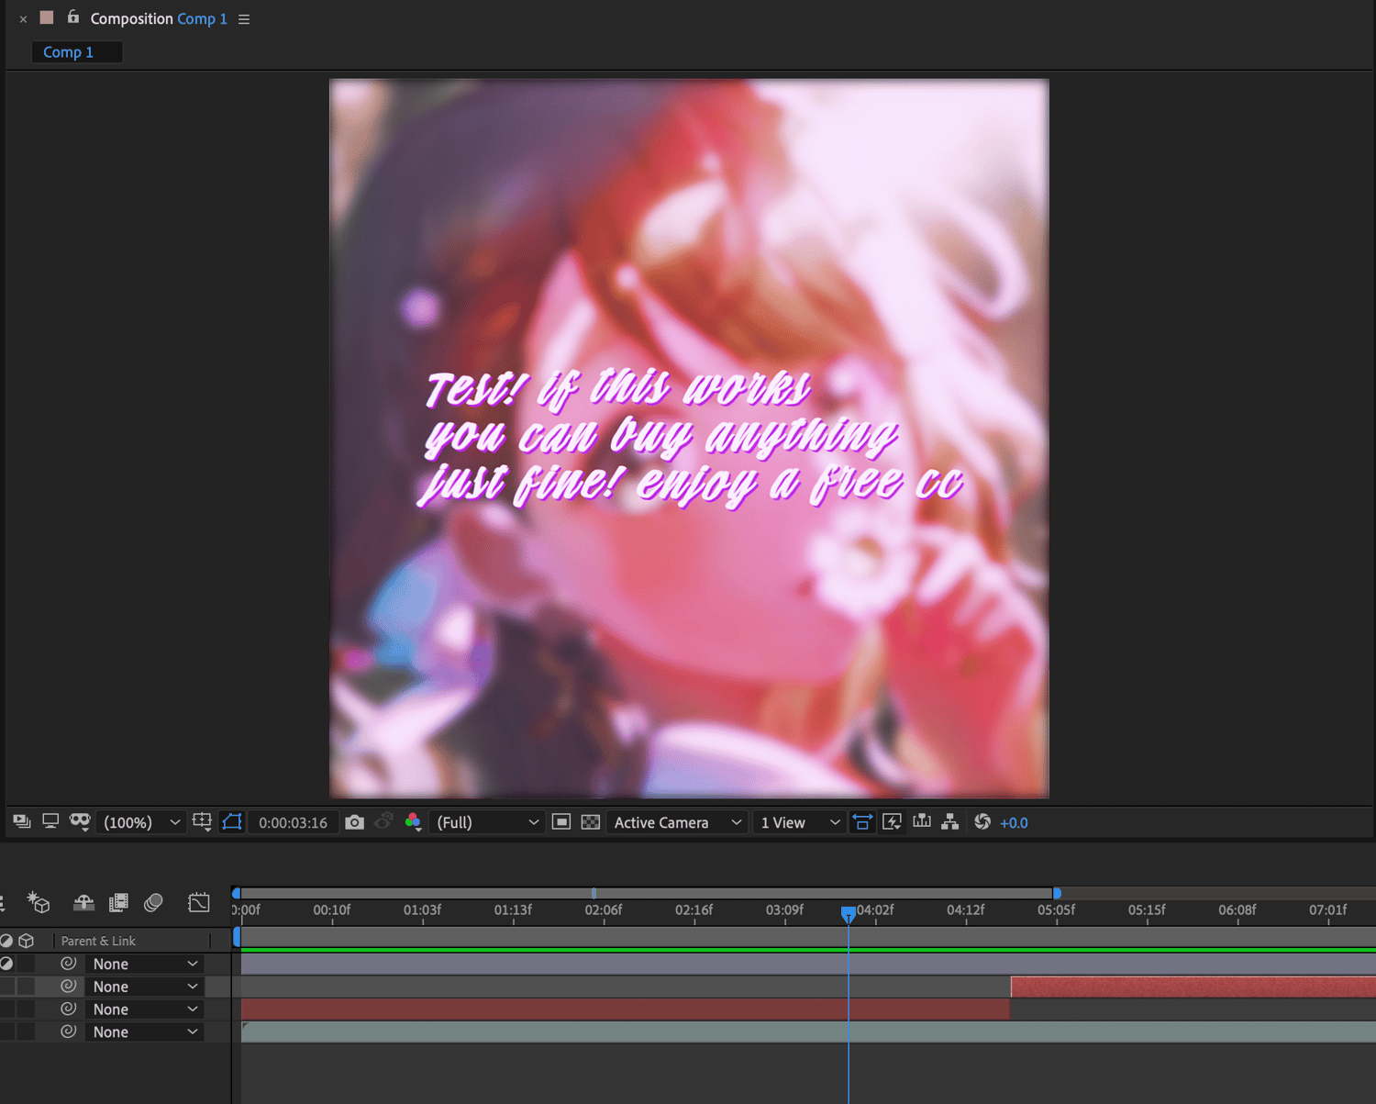Viewport: 1376px width, 1104px height.
Task: Enable Motion Blur overlapping circles icon
Action: [x=153, y=903]
